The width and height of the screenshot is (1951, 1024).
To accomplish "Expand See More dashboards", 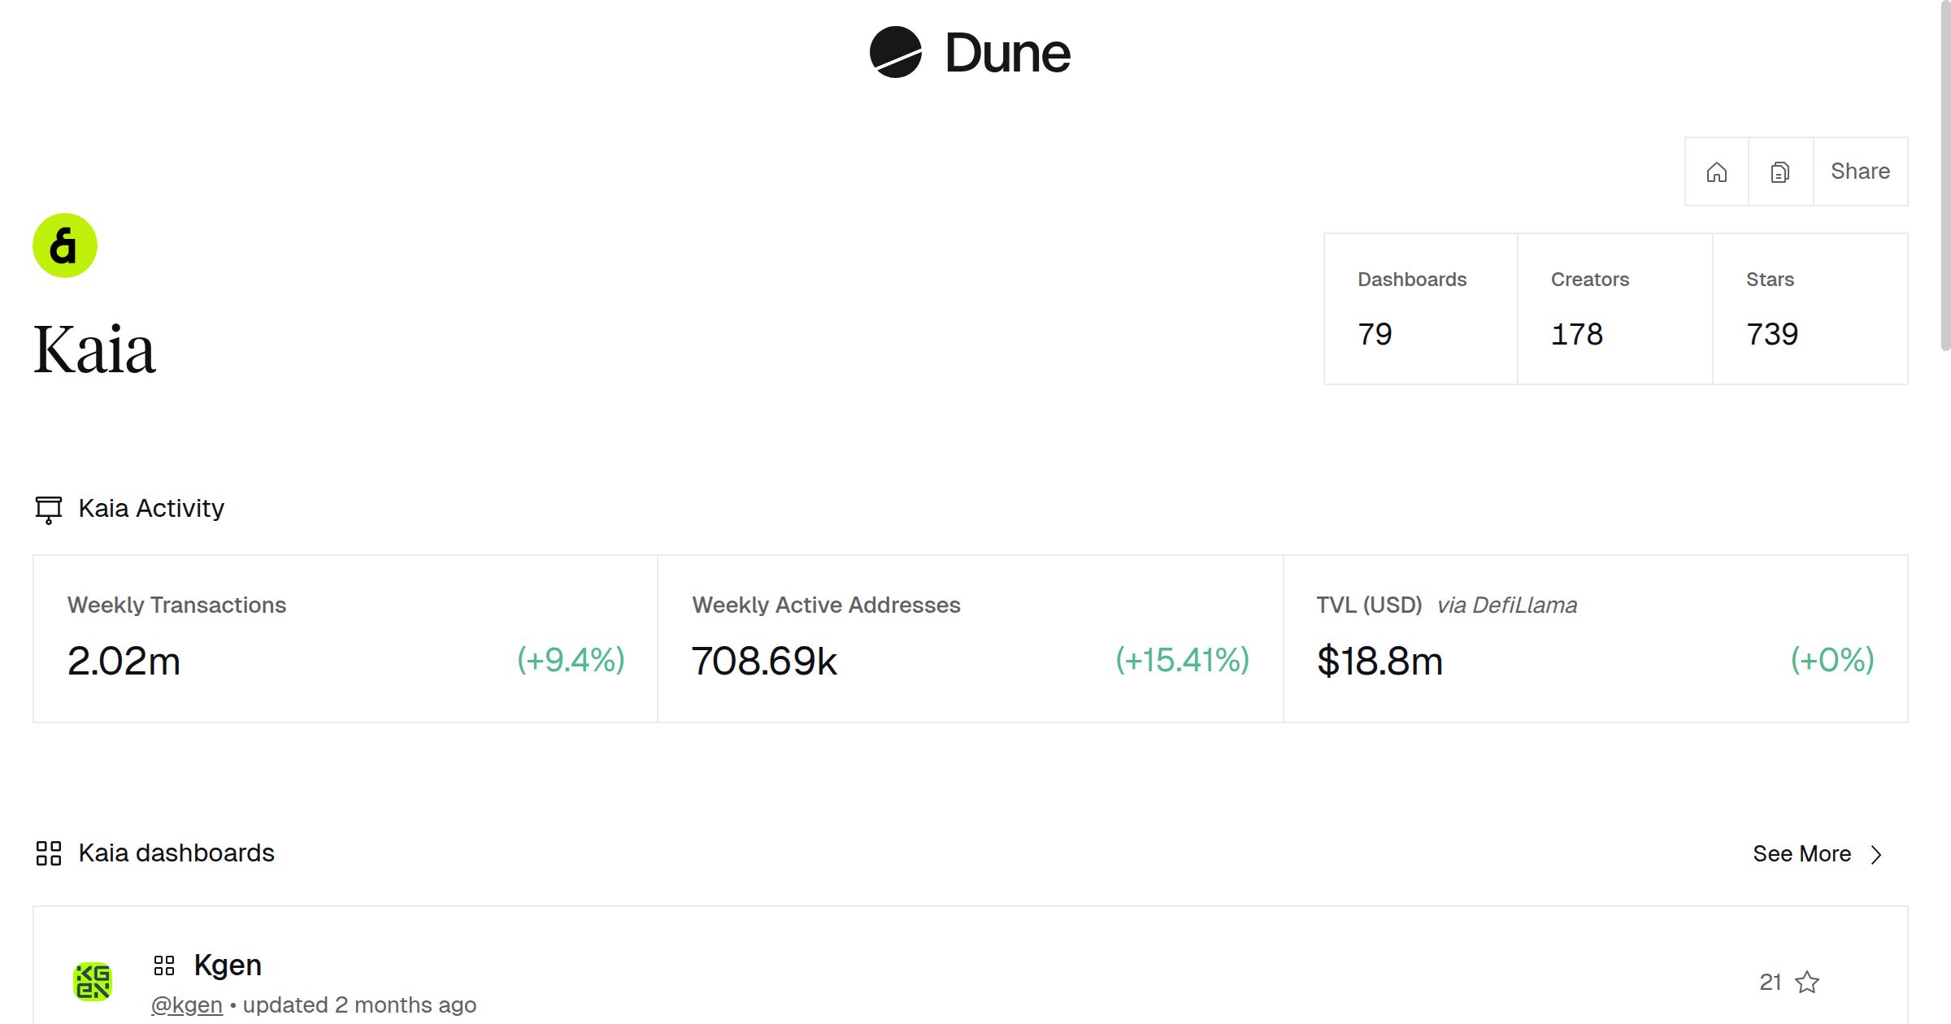I will [x=1801, y=854].
